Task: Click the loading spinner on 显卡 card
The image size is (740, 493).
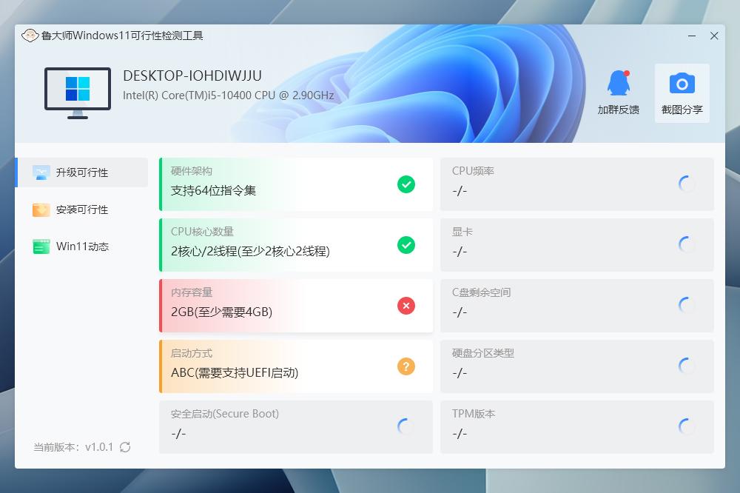Action: click(x=687, y=244)
